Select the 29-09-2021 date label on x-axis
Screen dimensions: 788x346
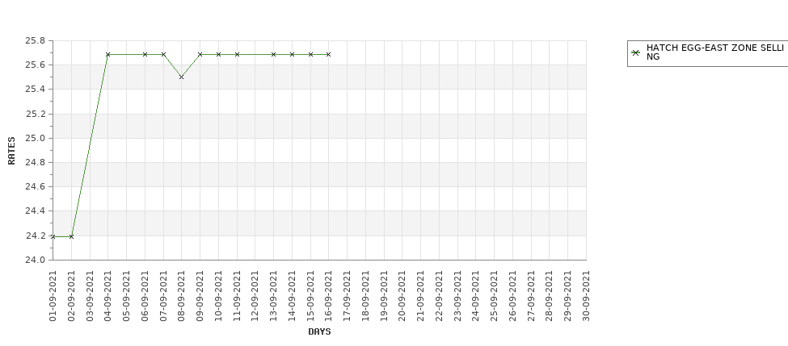click(x=568, y=296)
